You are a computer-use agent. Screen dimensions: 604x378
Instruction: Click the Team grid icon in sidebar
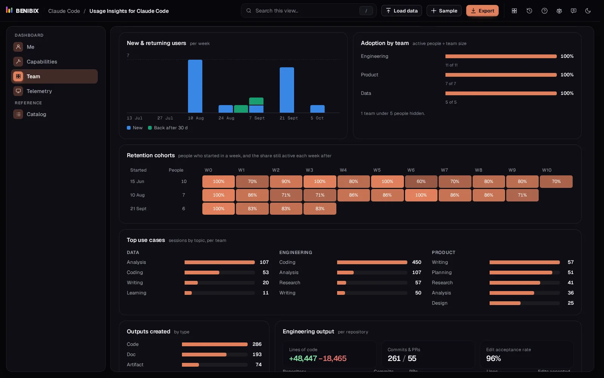coord(18,76)
